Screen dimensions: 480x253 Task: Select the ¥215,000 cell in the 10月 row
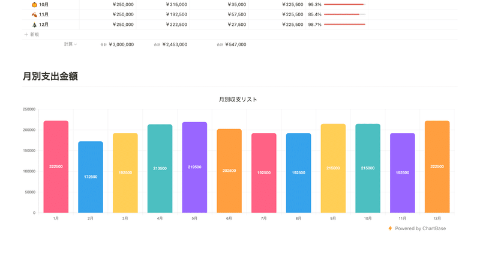point(163,5)
